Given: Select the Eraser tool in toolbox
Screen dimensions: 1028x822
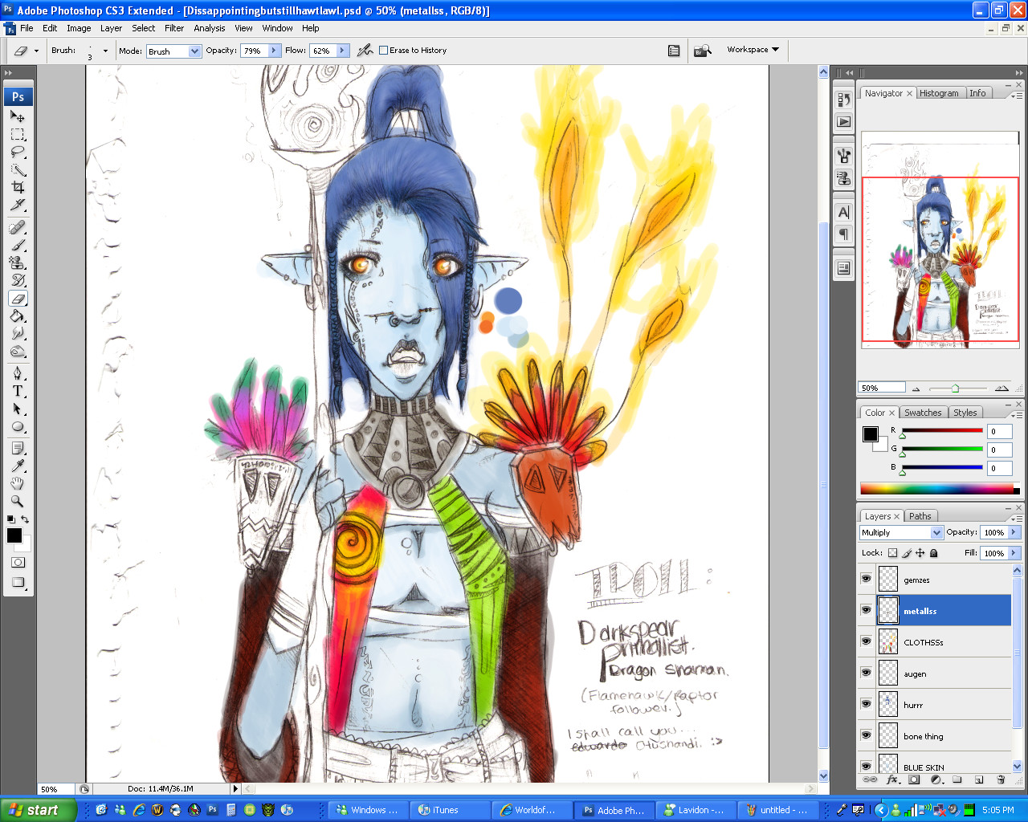Looking at the screenshot, I should [x=18, y=299].
